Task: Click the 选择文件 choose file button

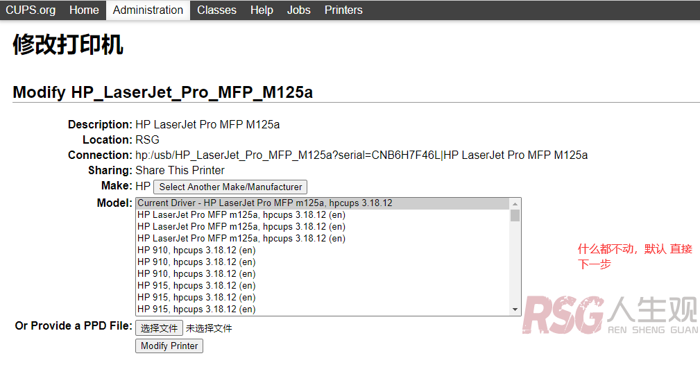Action: point(159,328)
